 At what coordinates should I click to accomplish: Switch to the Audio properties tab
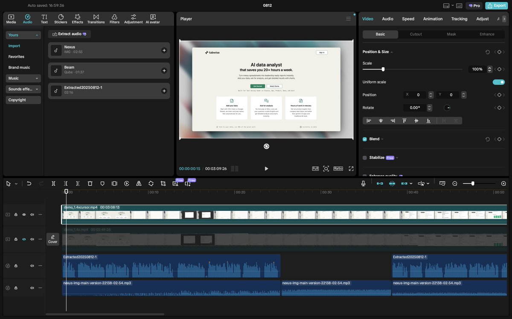(x=387, y=19)
